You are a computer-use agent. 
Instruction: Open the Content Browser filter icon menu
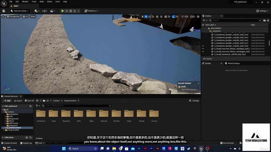tap(38, 106)
